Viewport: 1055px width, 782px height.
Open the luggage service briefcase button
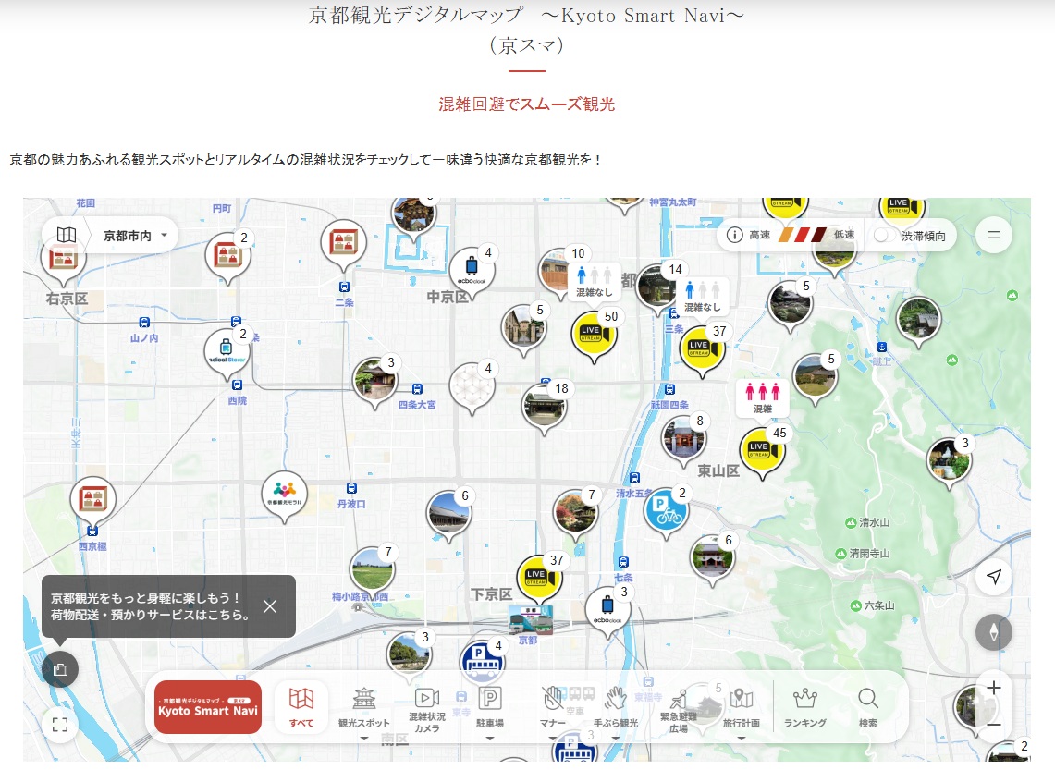[x=60, y=668]
